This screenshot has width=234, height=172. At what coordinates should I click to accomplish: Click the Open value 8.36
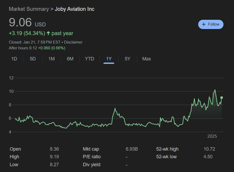54,149
